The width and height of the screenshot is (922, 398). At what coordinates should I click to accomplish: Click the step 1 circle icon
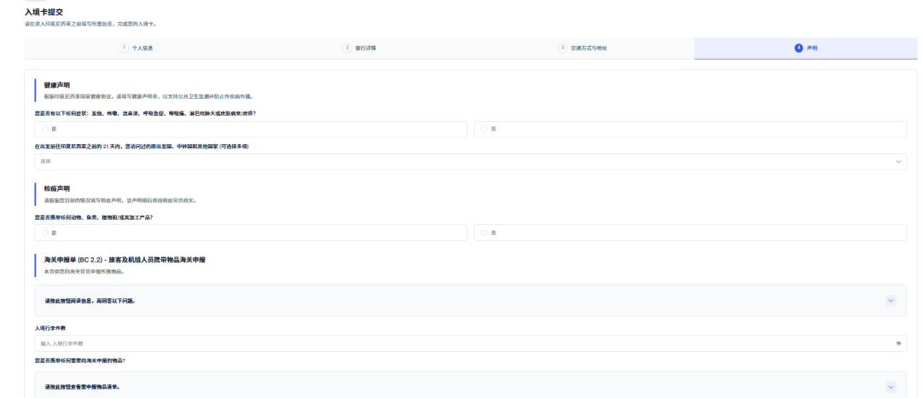(x=124, y=48)
